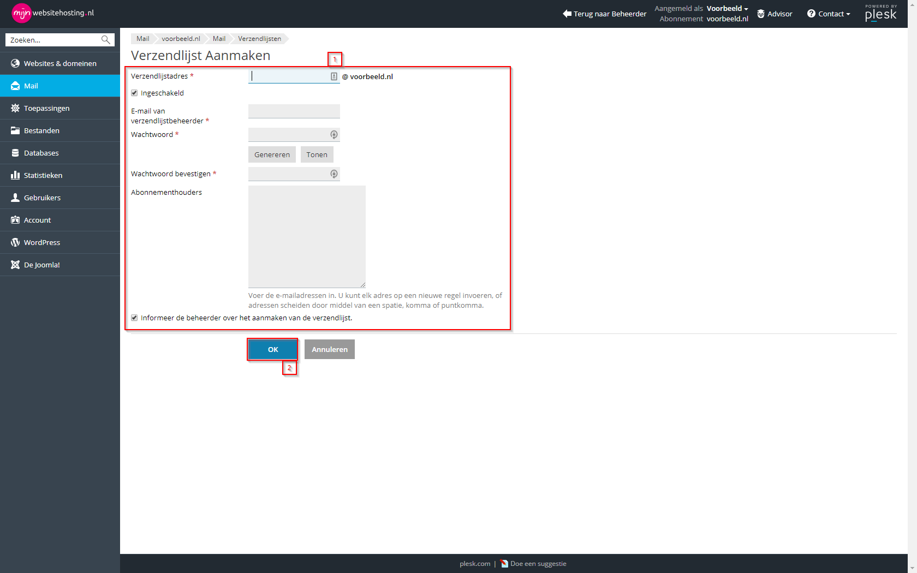This screenshot has width=917, height=573.
Task: Click the Statistieken bar chart icon
Action: click(x=15, y=175)
